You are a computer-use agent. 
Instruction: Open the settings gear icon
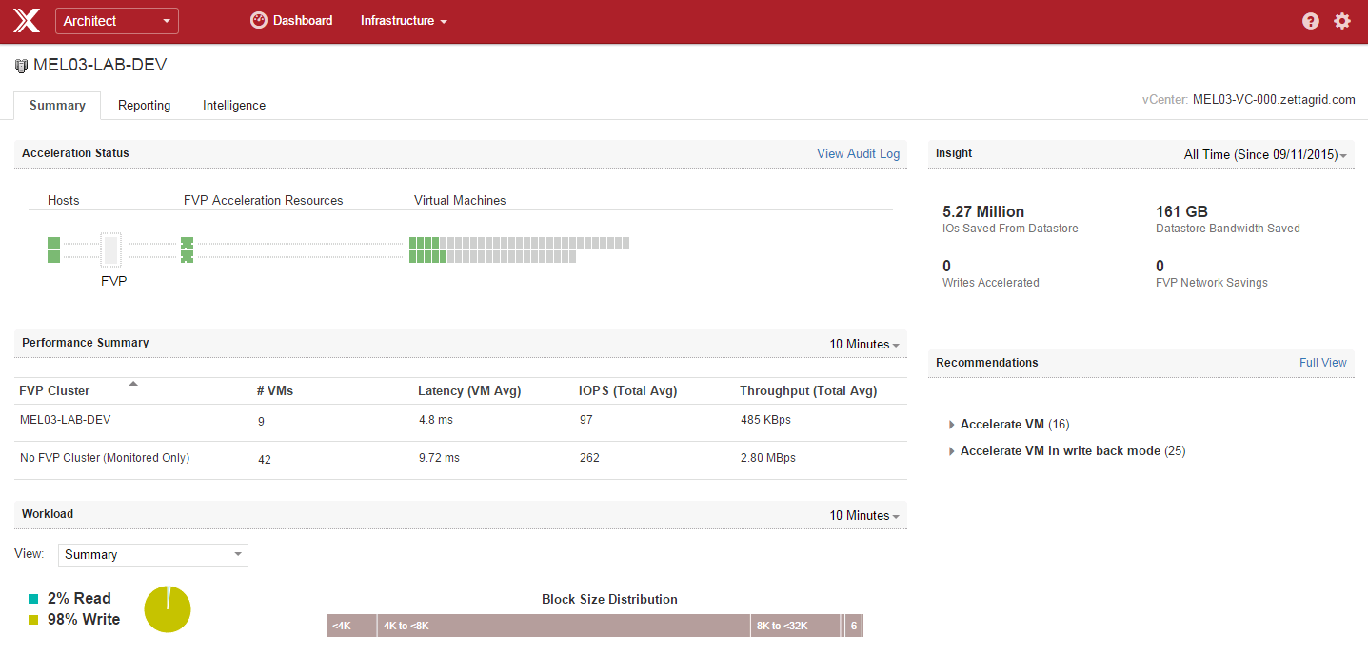[1342, 21]
